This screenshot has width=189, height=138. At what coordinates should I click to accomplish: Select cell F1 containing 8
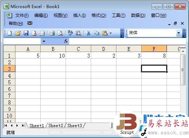154,55
